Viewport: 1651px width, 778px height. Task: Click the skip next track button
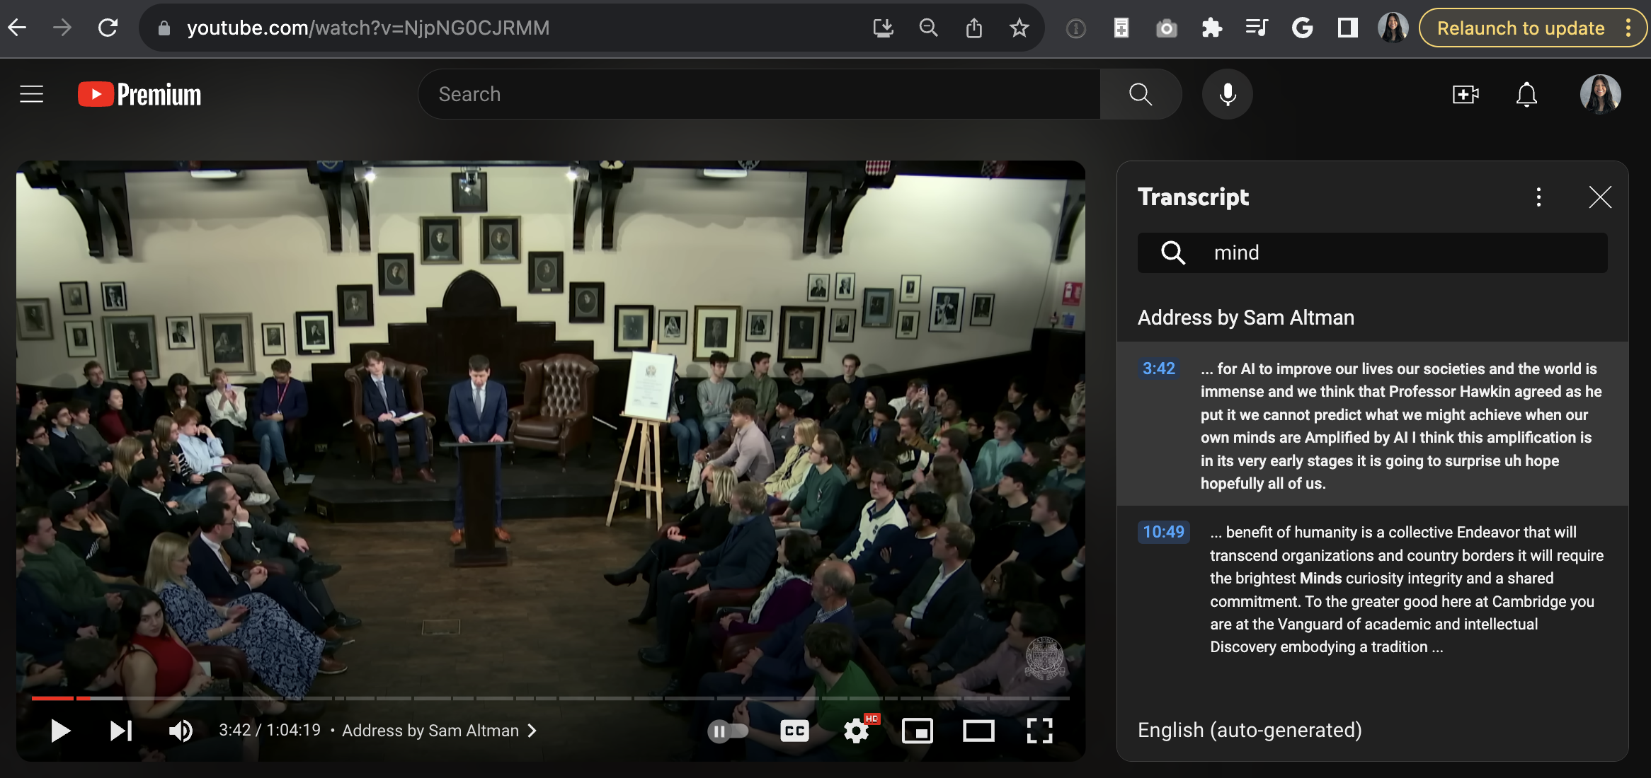119,730
